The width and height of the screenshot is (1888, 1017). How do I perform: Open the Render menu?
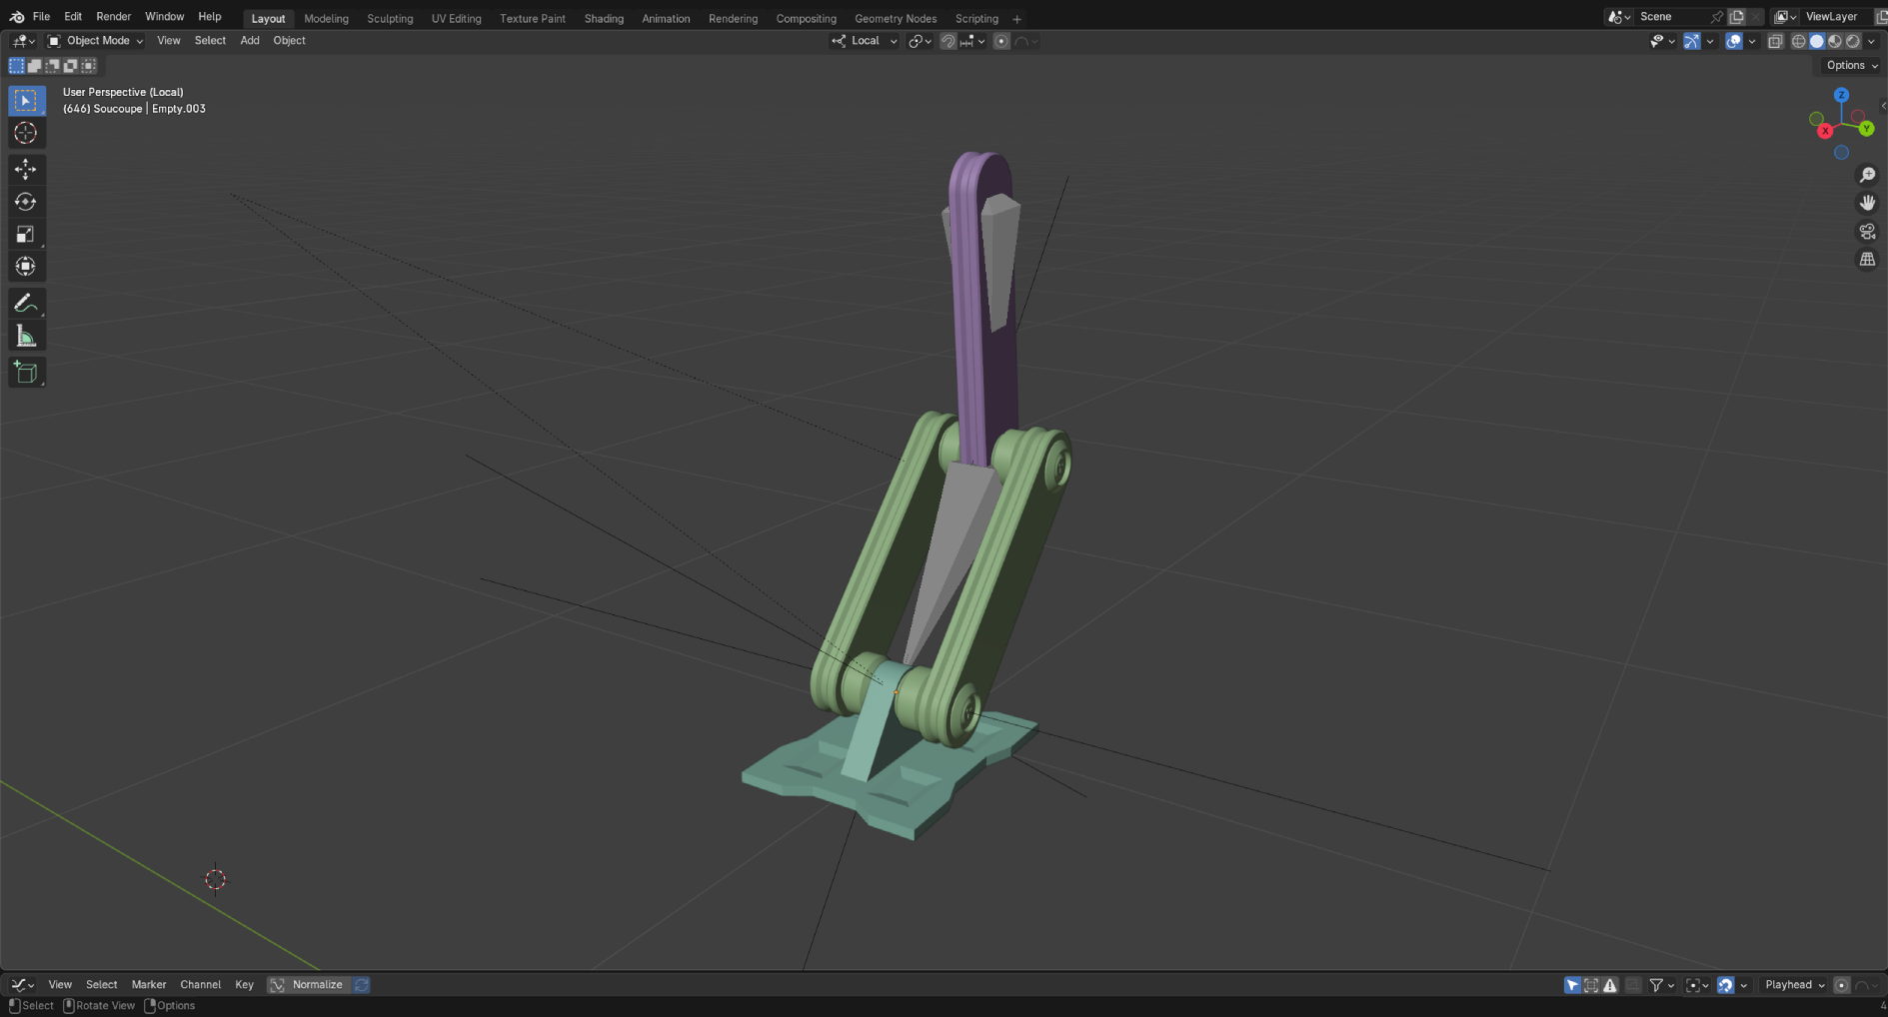coord(113,17)
